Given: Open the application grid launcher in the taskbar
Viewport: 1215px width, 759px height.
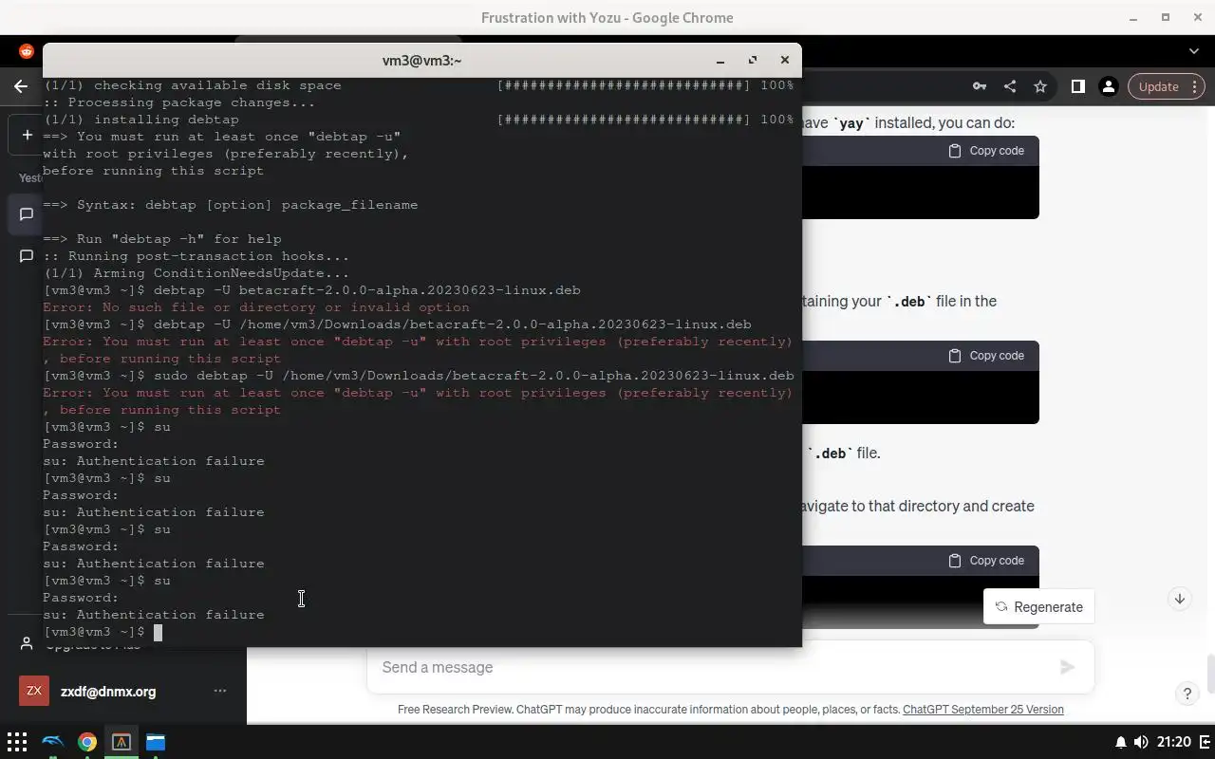Looking at the screenshot, I should (x=17, y=742).
